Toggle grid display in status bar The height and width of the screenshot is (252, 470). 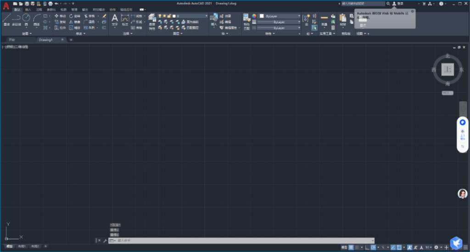point(351,247)
